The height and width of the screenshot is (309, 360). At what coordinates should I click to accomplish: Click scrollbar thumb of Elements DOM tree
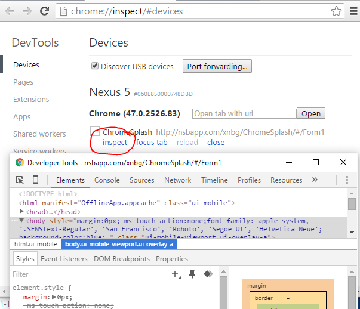click(x=352, y=204)
